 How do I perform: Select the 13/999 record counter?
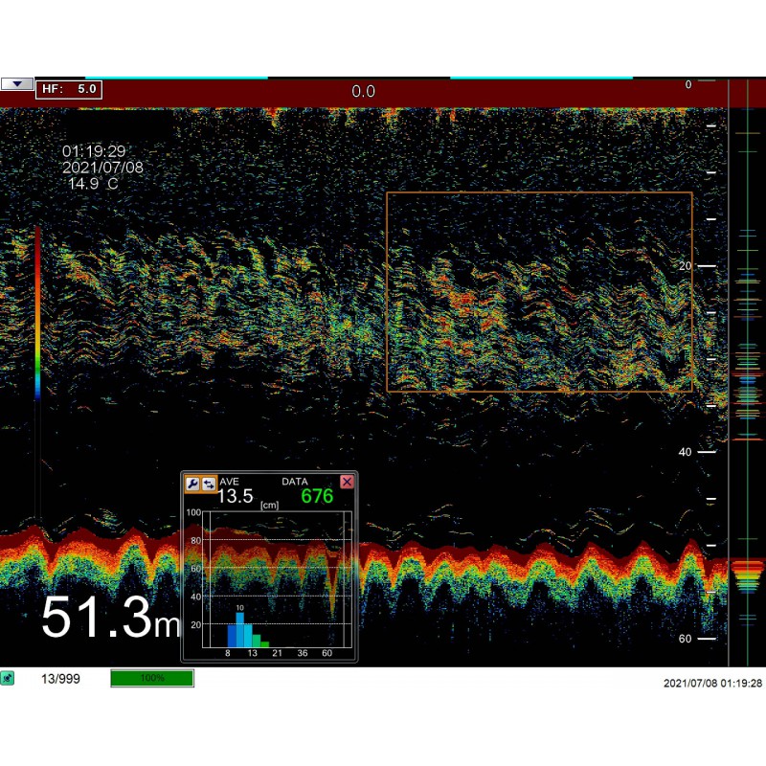tap(60, 679)
